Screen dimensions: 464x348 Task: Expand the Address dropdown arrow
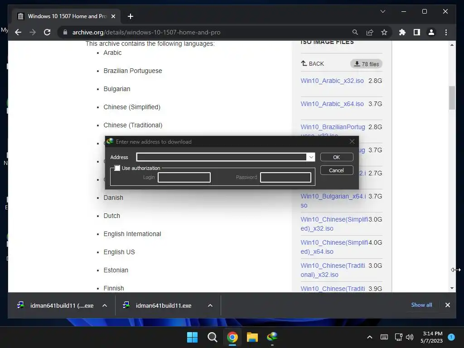click(311, 157)
